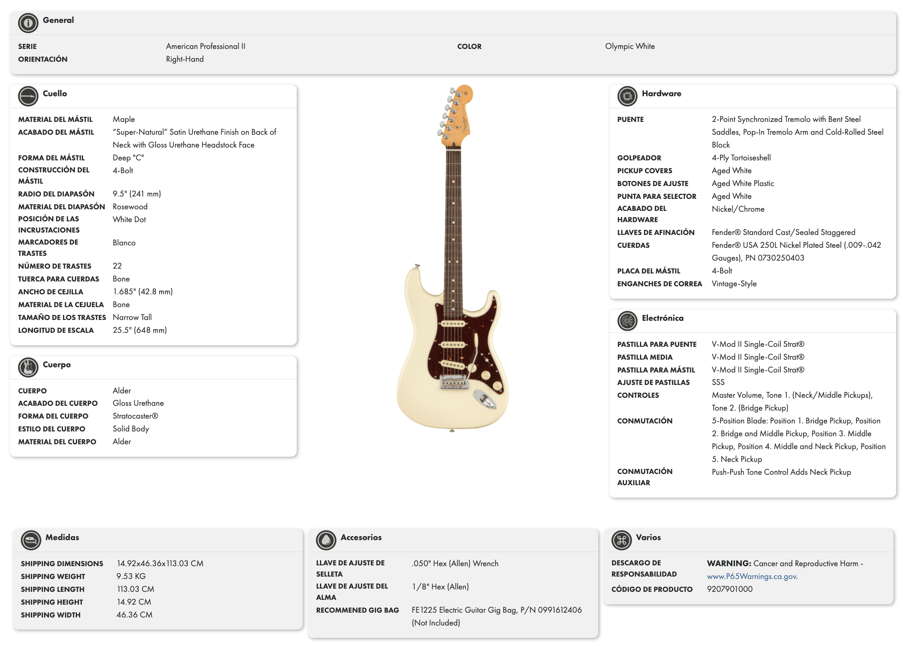Click the Hardware chip icon
903x664 pixels.
(627, 97)
